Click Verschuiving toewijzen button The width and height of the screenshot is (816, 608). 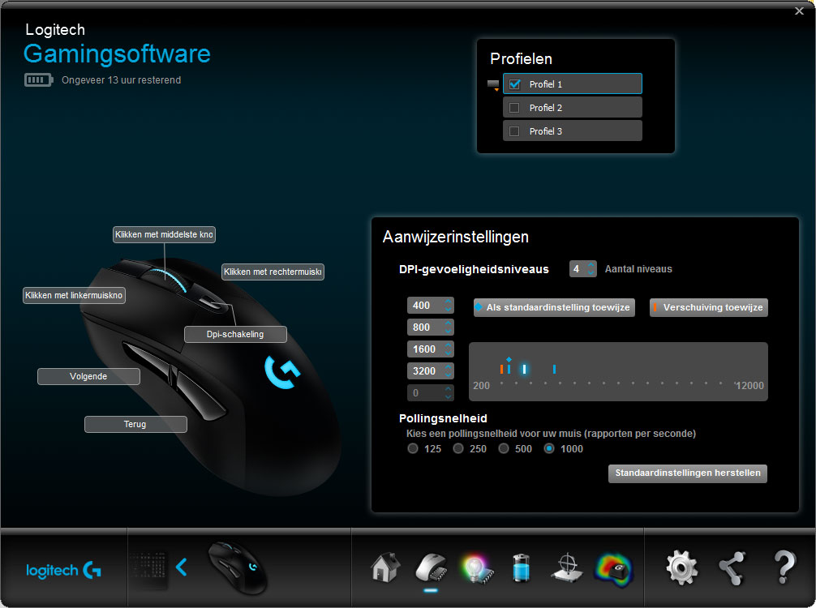[709, 307]
